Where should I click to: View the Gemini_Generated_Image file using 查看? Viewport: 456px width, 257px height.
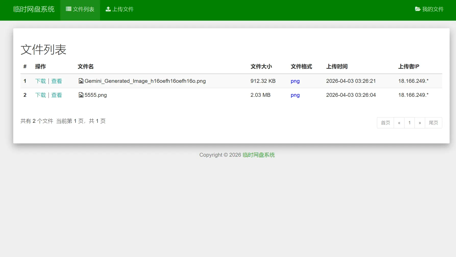click(x=56, y=81)
